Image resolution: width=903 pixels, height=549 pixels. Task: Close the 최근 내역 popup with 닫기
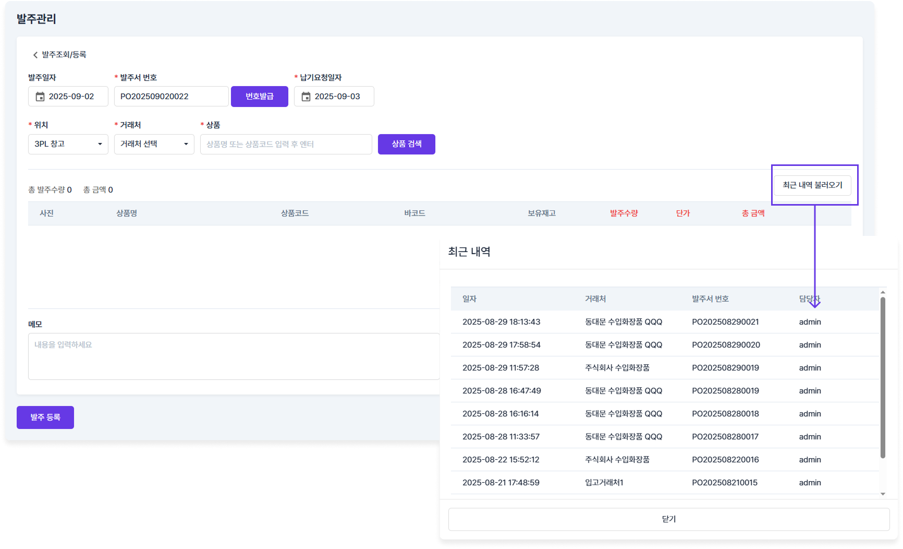(668, 519)
